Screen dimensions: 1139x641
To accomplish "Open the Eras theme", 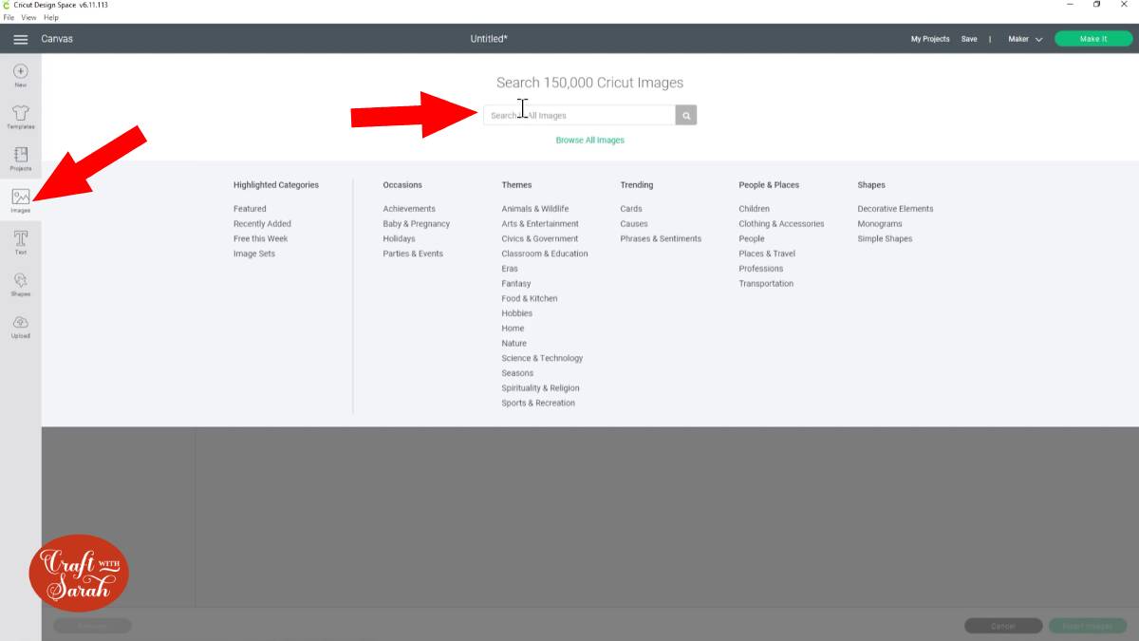I will coord(510,269).
